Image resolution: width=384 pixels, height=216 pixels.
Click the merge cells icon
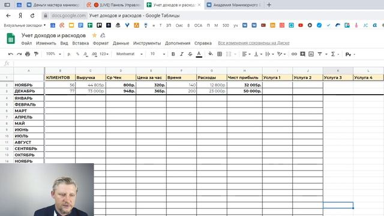tap(229, 54)
